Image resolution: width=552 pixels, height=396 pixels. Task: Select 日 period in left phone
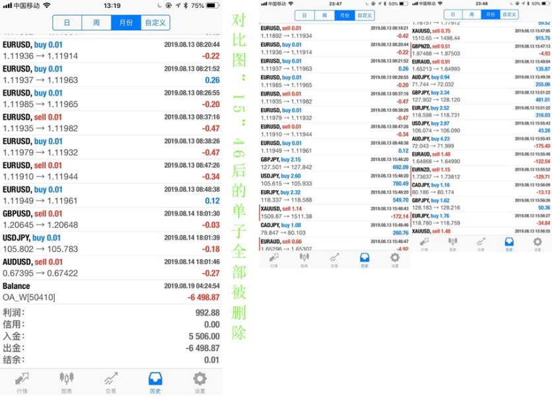(x=67, y=22)
